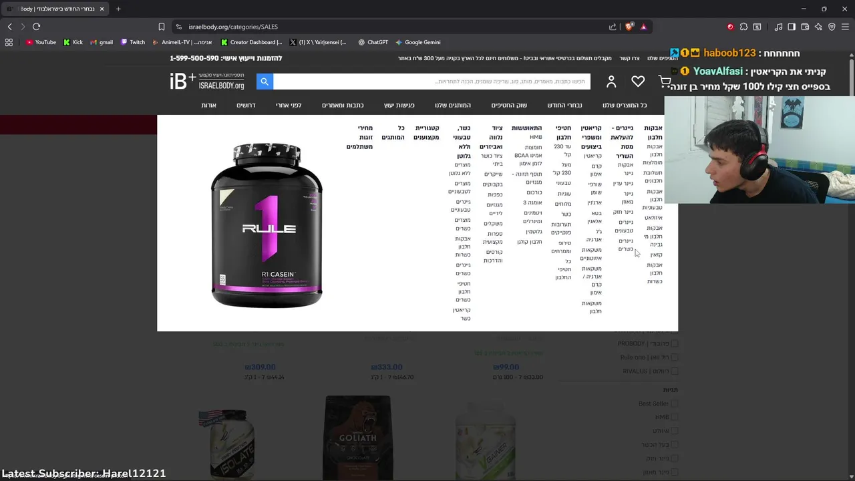Open the wishlist heart icon
The width and height of the screenshot is (855, 481).
638,82
